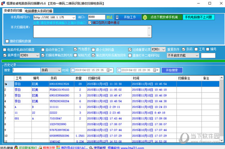Select barcode cell 6901839066080
The height and width of the screenshot is (149, 225).
pos(61,95)
